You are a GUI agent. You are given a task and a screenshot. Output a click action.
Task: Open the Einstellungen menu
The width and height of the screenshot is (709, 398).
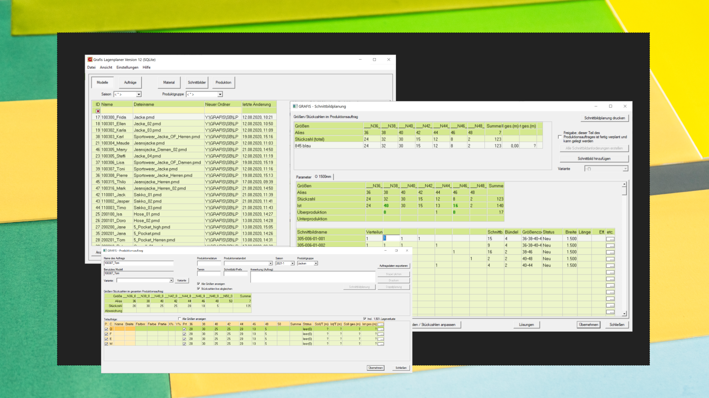tap(127, 67)
